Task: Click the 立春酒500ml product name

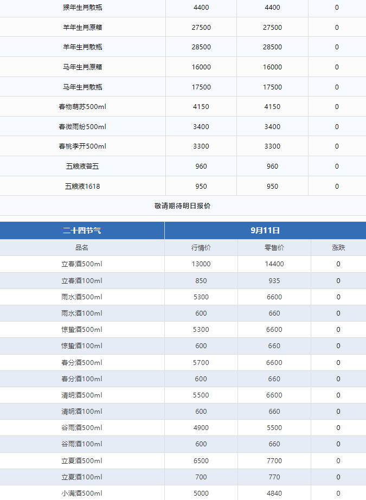Action: click(82, 264)
